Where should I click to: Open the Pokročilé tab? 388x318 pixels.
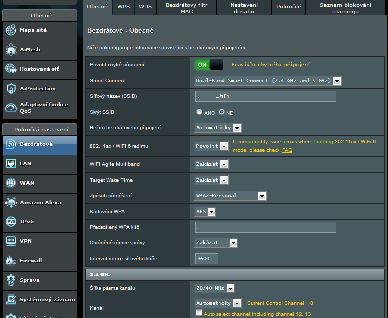(x=289, y=7)
